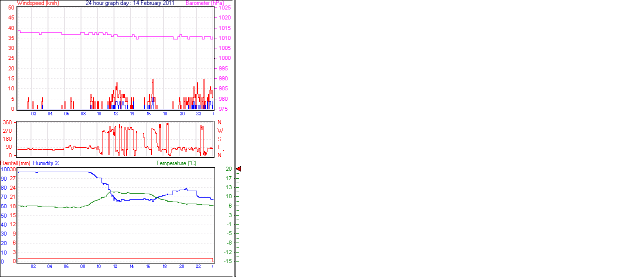636x277 pixels.
Task: Click the red flat rainfall line
Action: tap(100, 259)
